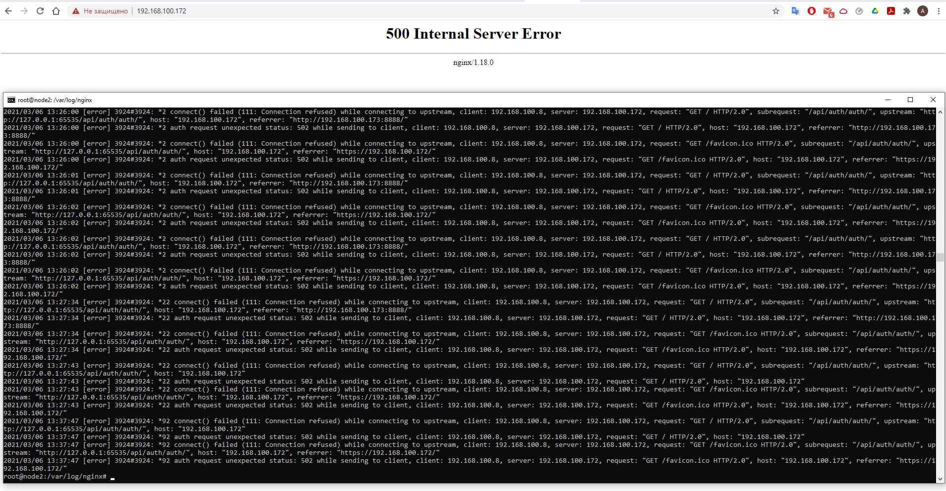
Task: Open the browser home page button
Action: click(x=56, y=11)
